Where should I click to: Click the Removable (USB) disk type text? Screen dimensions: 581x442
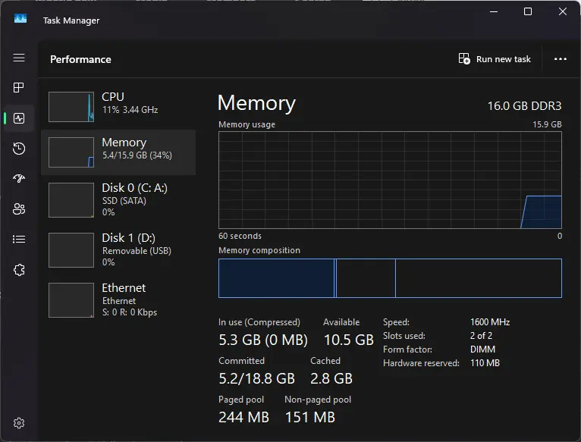[137, 251]
